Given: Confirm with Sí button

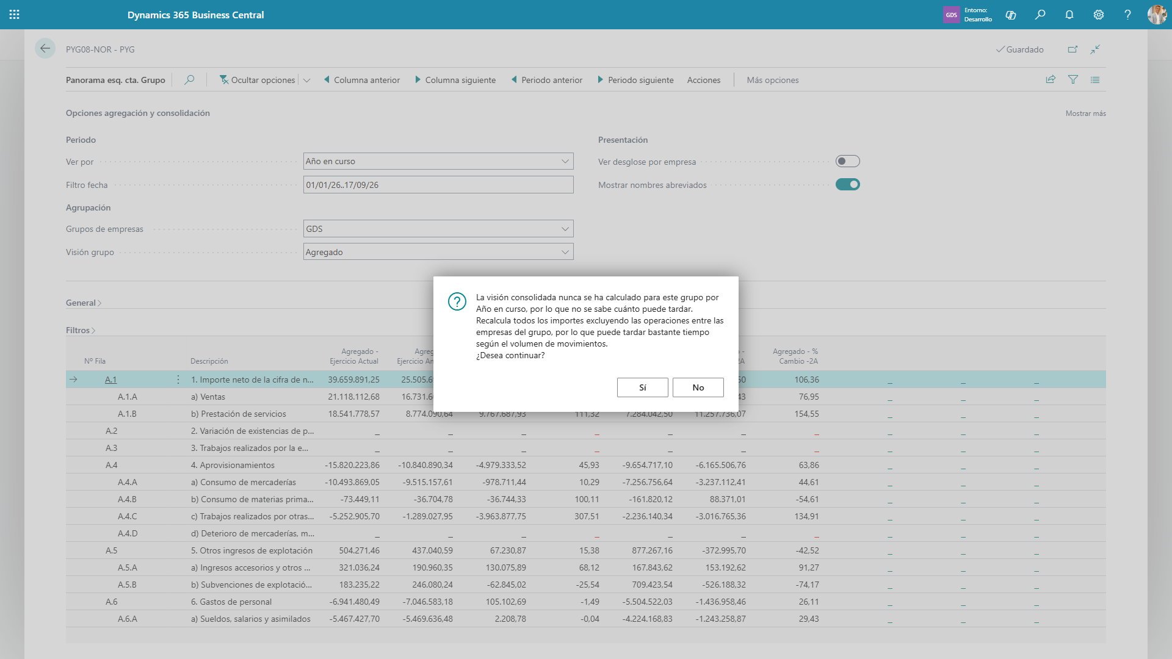Looking at the screenshot, I should coord(642,387).
